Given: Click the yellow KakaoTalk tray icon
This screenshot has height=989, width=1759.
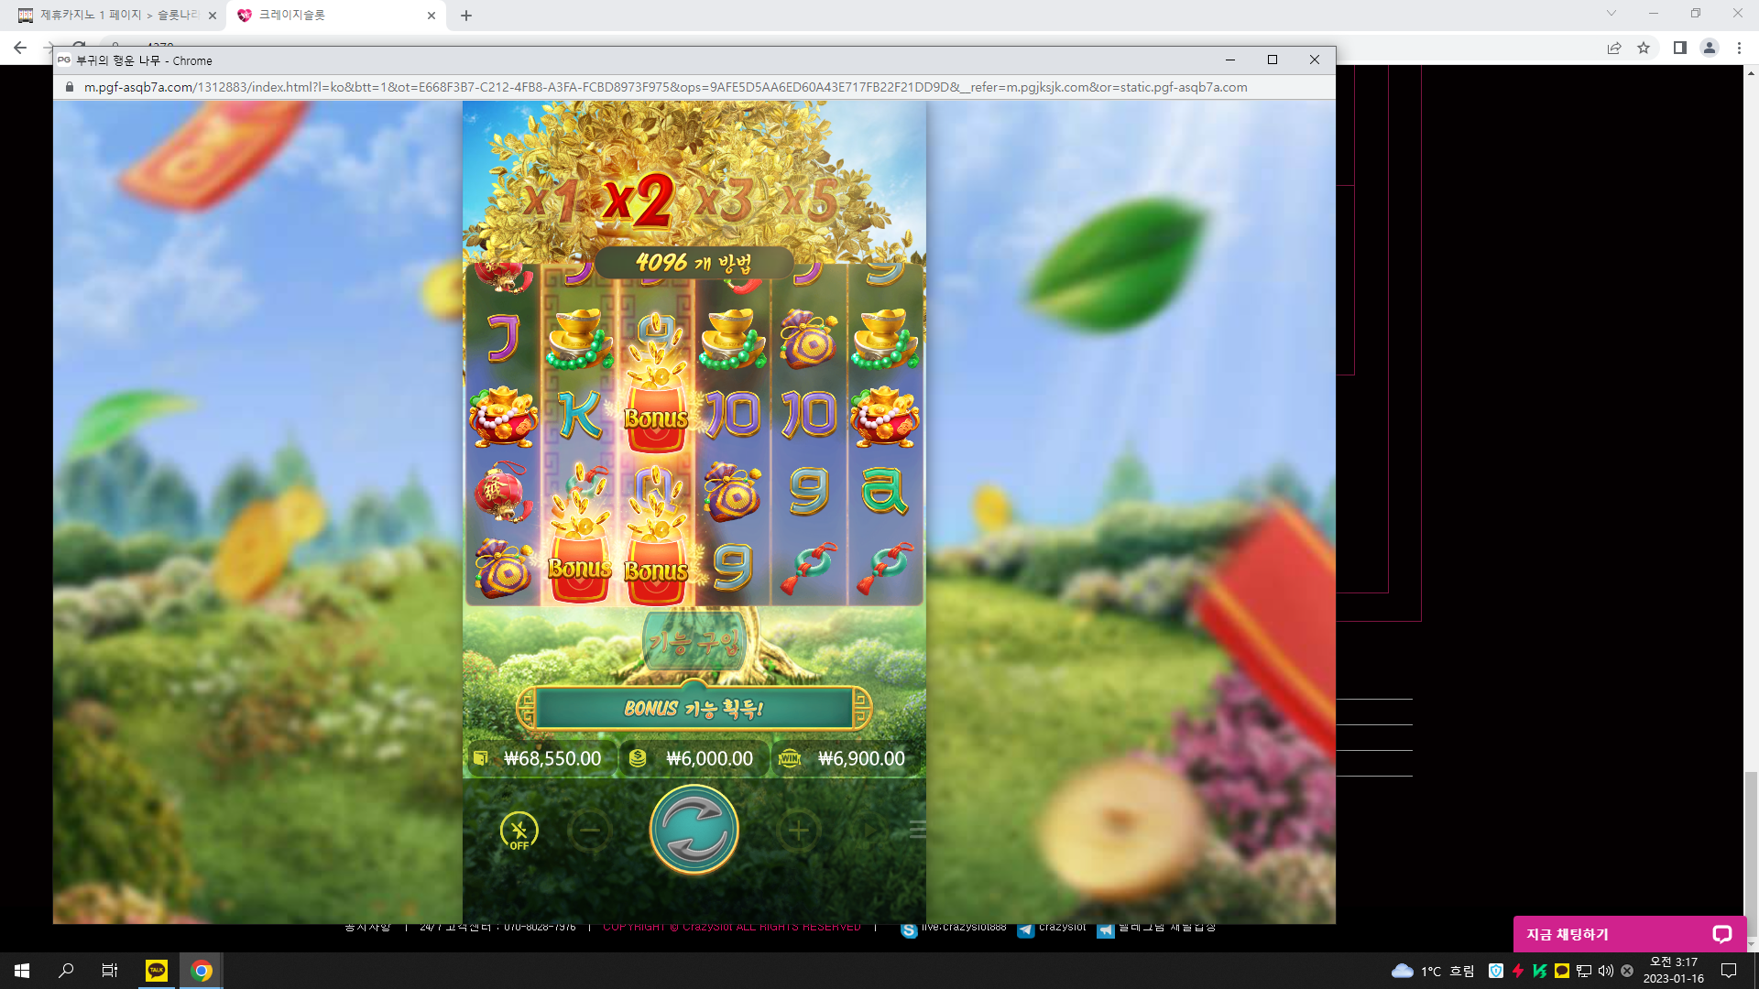Looking at the screenshot, I should [x=1562, y=971].
